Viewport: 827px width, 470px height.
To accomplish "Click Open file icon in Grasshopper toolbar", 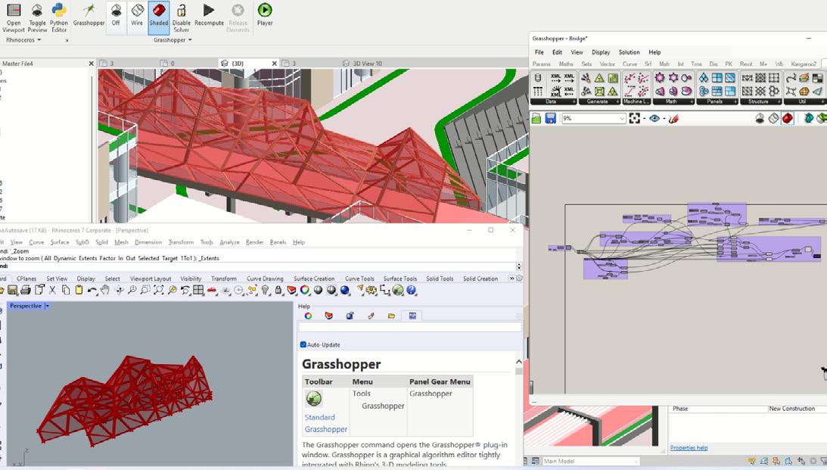I will click(536, 118).
